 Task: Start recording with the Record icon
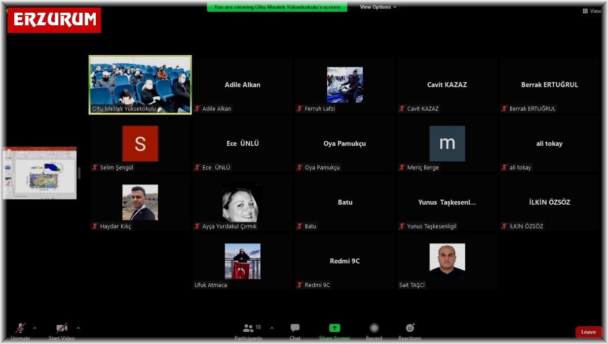pos(374,328)
